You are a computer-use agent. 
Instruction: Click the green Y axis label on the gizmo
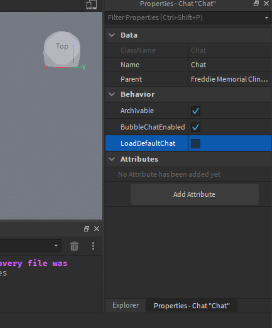point(84,67)
